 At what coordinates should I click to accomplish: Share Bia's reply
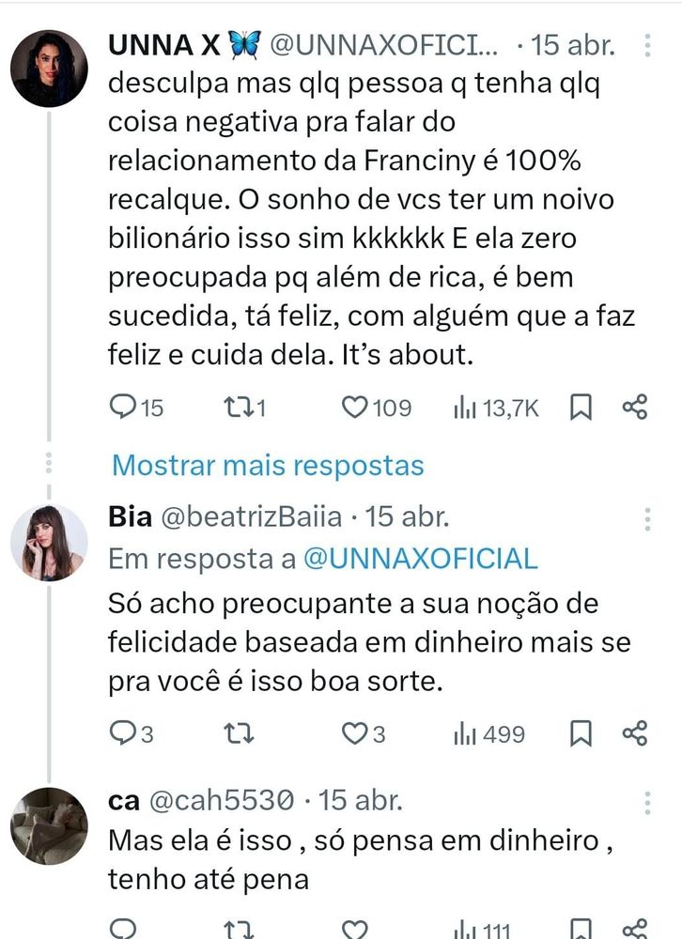click(x=635, y=733)
